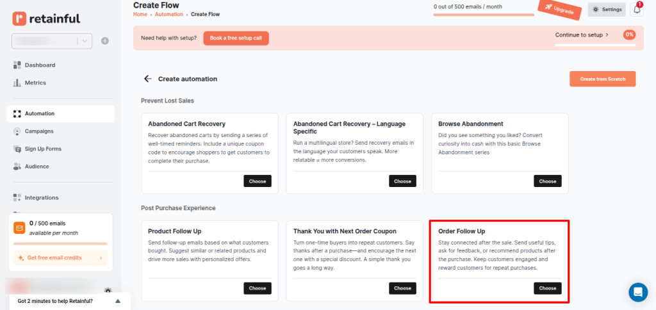Click Order Follow Up card title
The height and width of the screenshot is (310, 656).
[x=461, y=231]
